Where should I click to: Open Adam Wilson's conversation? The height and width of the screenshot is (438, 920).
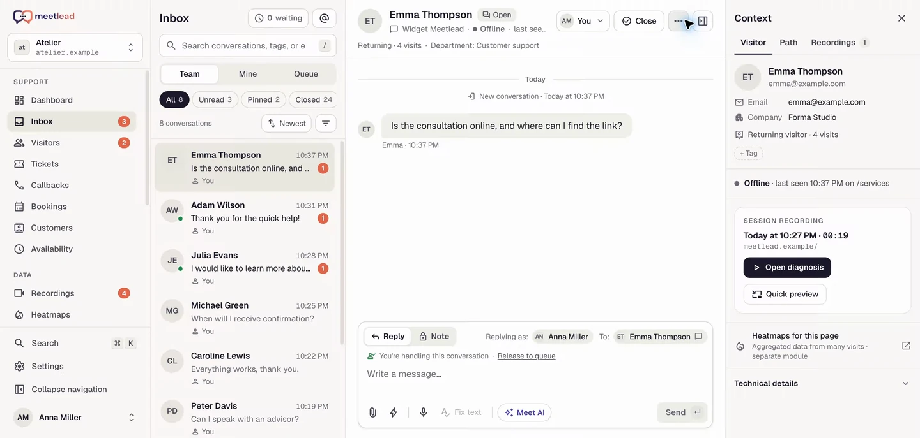point(245,218)
